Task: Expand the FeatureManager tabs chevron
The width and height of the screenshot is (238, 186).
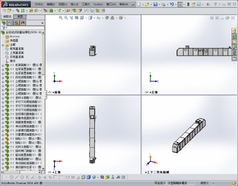Action: (43, 23)
